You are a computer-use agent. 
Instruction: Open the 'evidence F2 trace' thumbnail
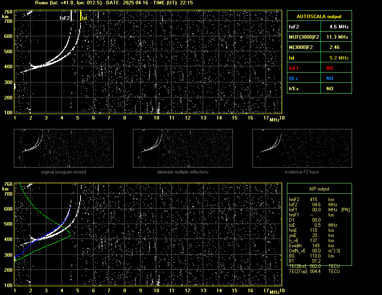click(302, 148)
